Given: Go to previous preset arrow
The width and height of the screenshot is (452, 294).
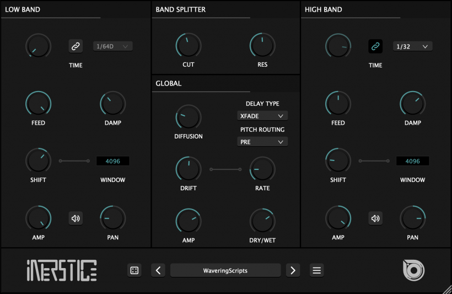Looking at the screenshot, I should click(158, 270).
